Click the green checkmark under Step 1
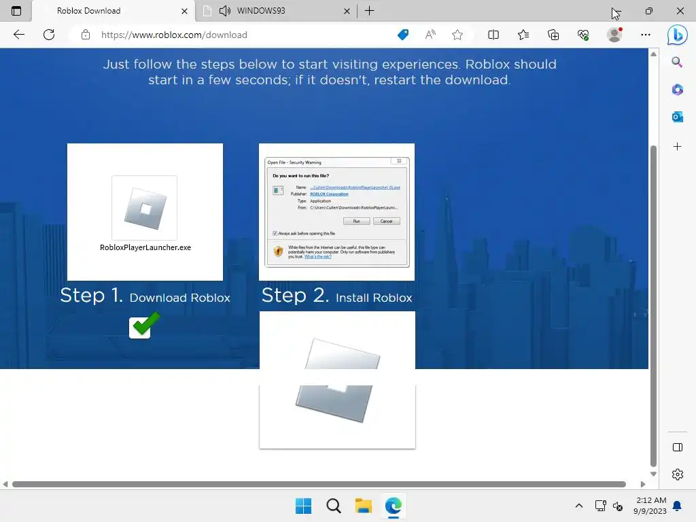This screenshot has width=696, height=522. (145, 325)
